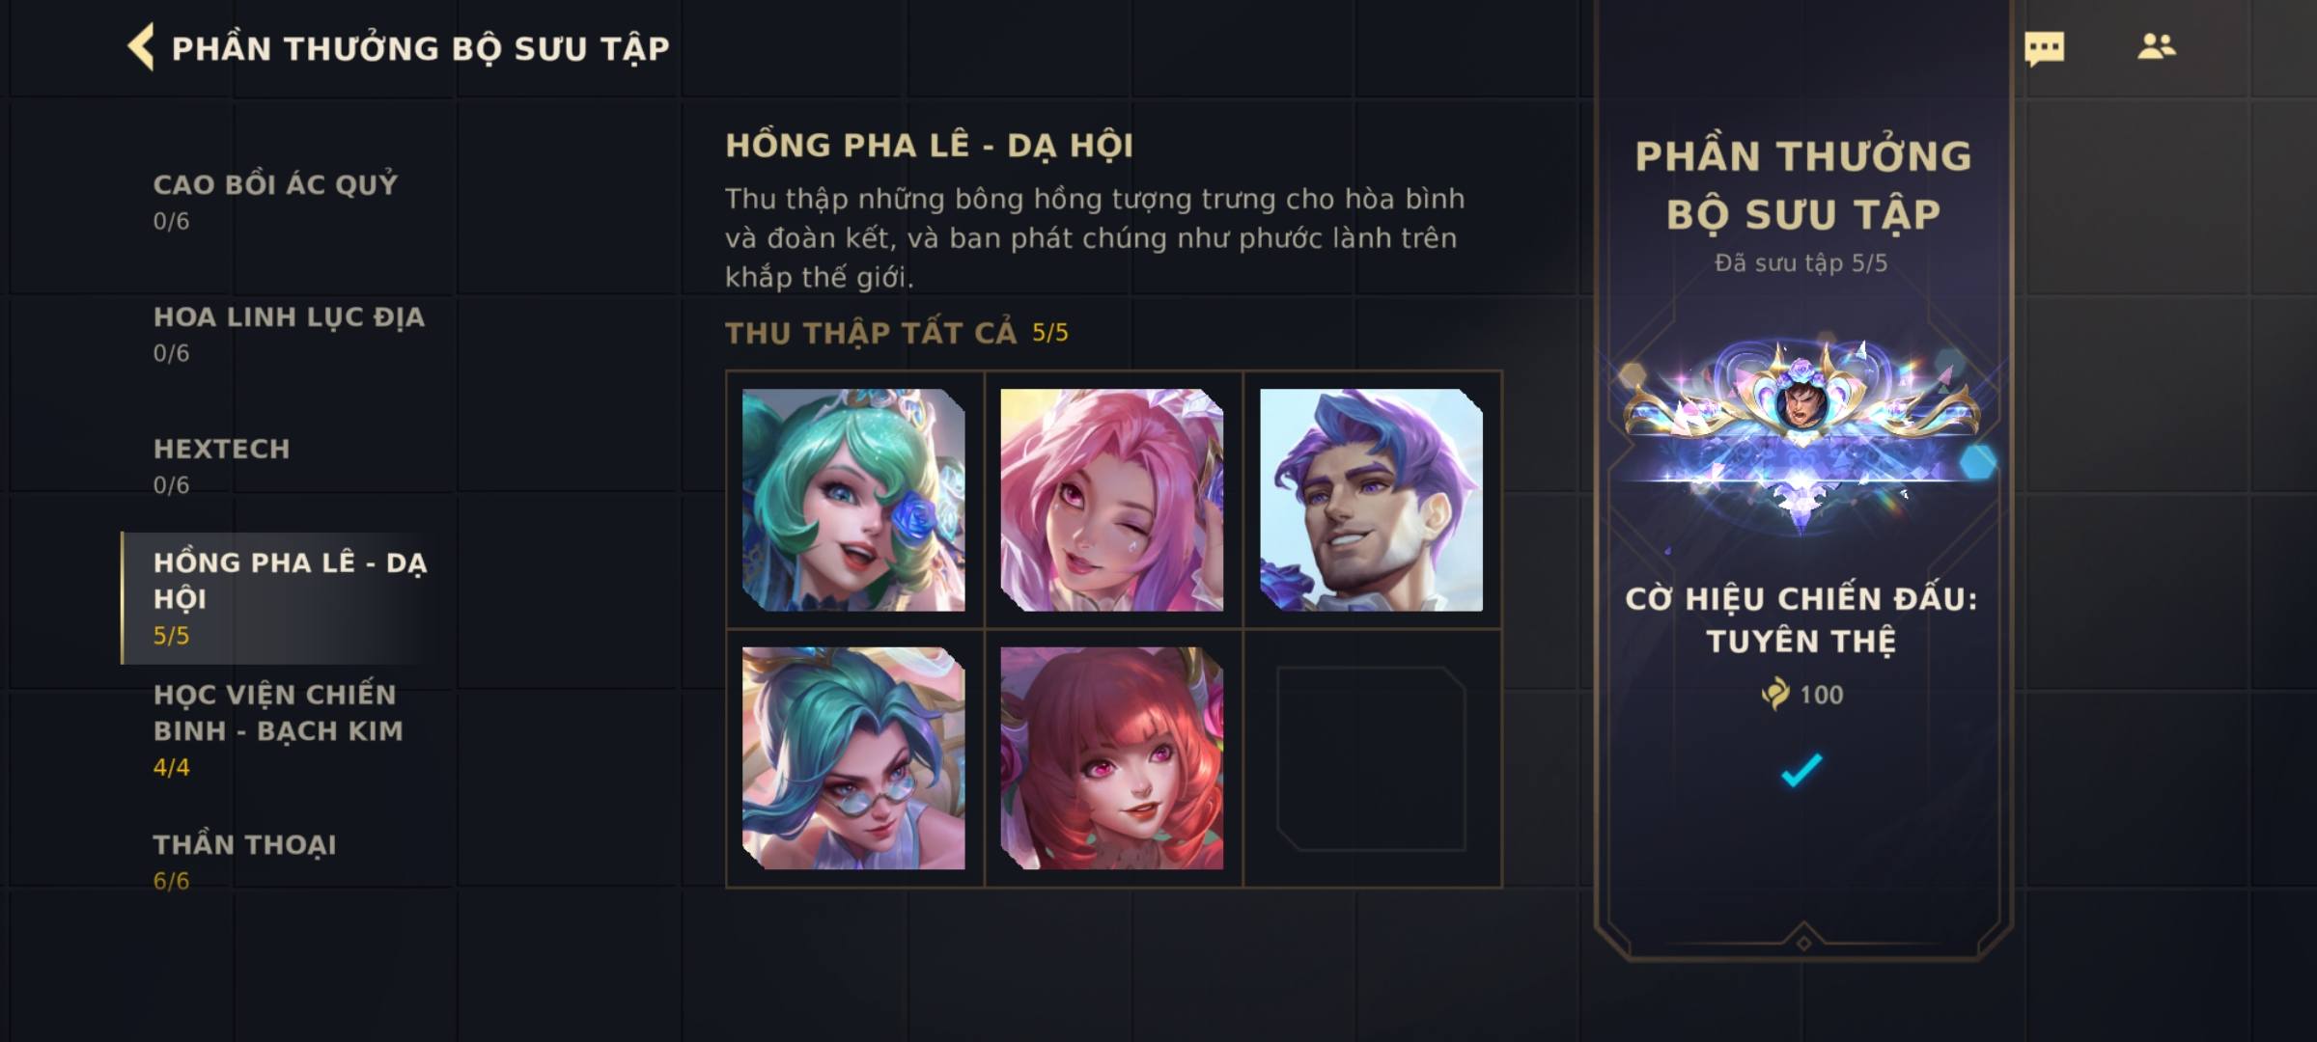Click the Cờ Hiệu Chiến Đấu: Tuyên Thệ label
The image size is (2317, 1042).
(1801, 619)
